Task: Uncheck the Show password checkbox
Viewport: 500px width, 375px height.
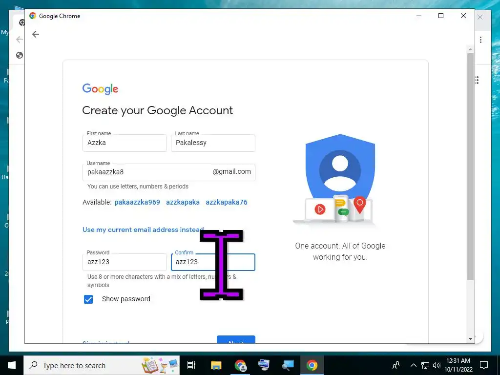Action: coord(88,299)
